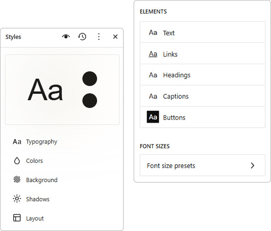The image size is (271, 231).
Task: Open the style revisions history icon
Action: pyautogui.click(x=82, y=37)
